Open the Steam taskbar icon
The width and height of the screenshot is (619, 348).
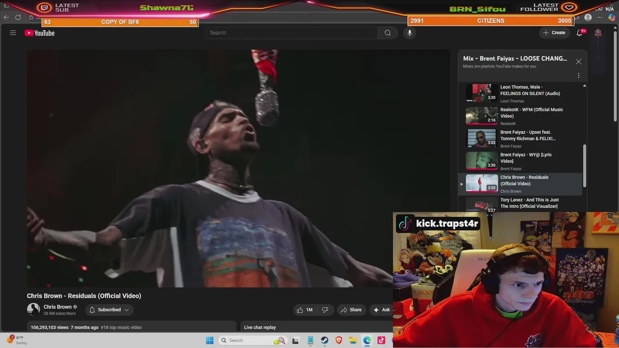click(324, 340)
